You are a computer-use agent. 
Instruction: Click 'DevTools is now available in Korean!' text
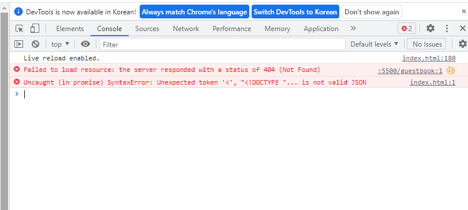click(x=81, y=12)
